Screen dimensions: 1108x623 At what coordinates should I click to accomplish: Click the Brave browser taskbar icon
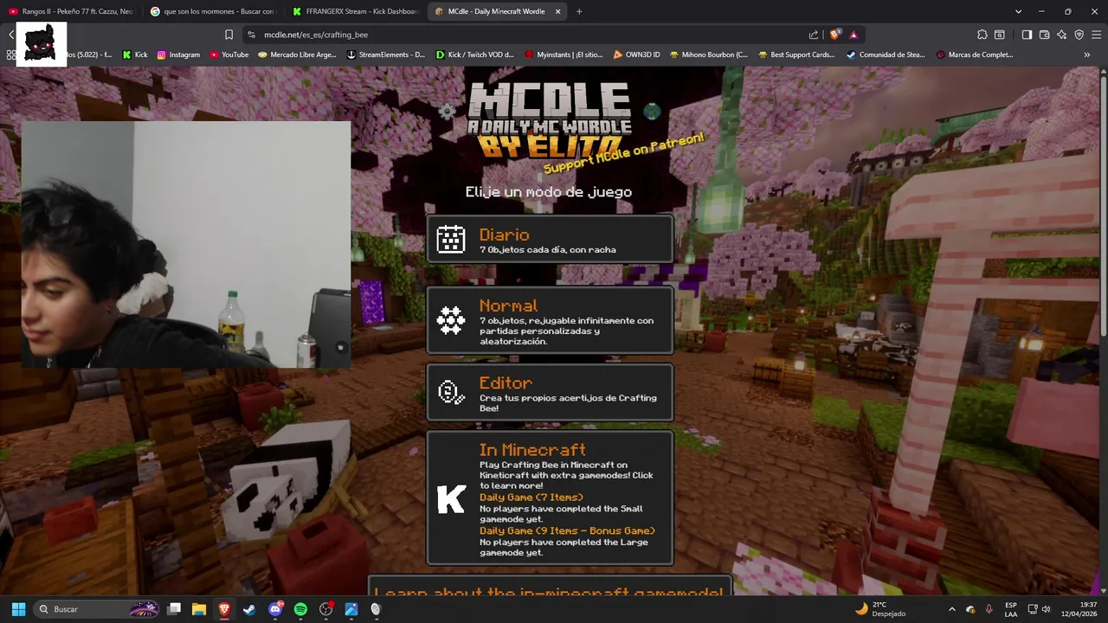(224, 609)
